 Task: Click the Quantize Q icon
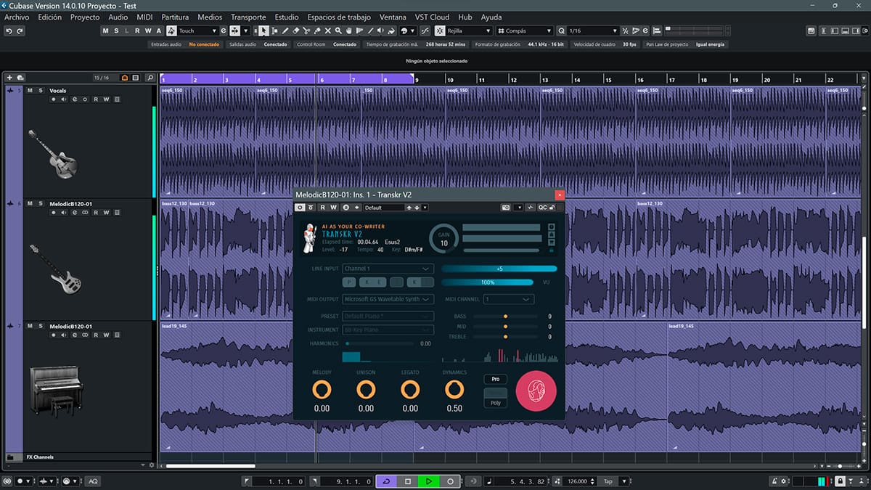[x=561, y=30]
